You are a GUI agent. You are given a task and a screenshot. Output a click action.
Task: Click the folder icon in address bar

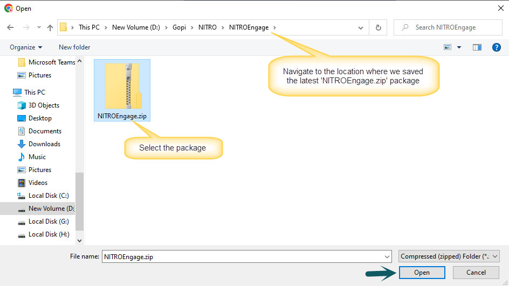click(x=64, y=27)
